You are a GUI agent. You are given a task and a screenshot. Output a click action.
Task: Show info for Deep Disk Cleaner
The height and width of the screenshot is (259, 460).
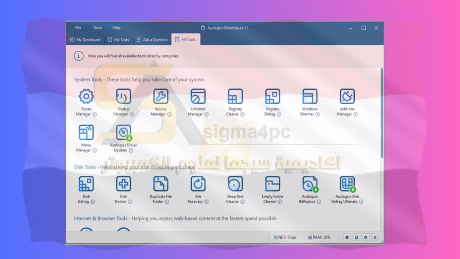click(x=243, y=202)
